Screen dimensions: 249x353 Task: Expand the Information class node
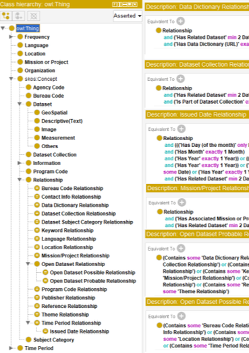[20, 163]
